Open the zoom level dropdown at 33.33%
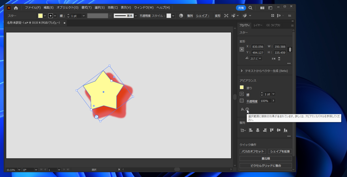 coord(19,170)
